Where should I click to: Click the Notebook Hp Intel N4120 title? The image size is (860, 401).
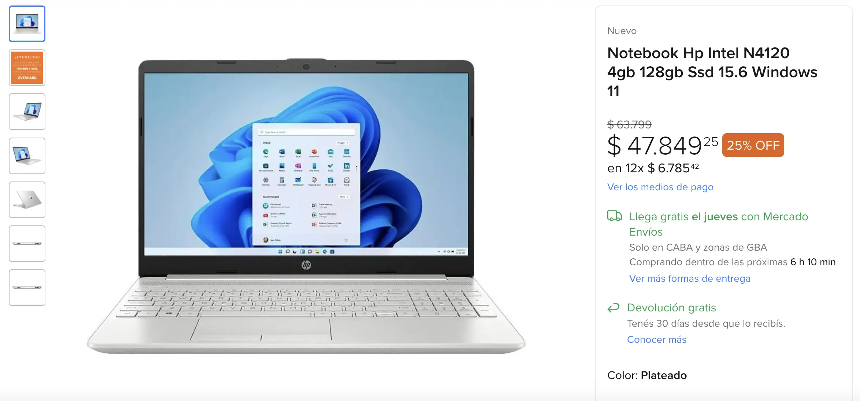click(x=712, y=72)
